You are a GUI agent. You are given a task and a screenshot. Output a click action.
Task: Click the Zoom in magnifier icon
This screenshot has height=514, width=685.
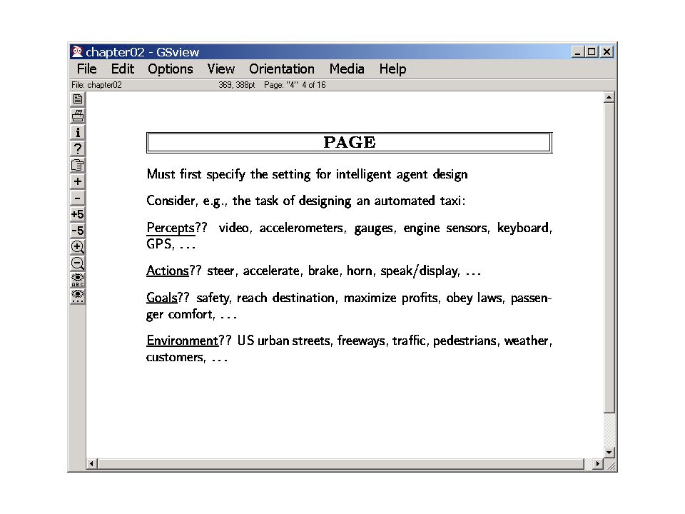77,247
